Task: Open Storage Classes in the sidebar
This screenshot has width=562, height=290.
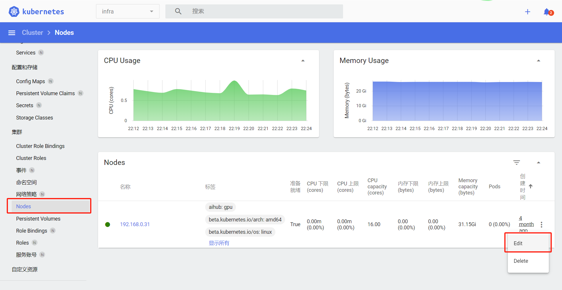Action: (x=35, y=118)
